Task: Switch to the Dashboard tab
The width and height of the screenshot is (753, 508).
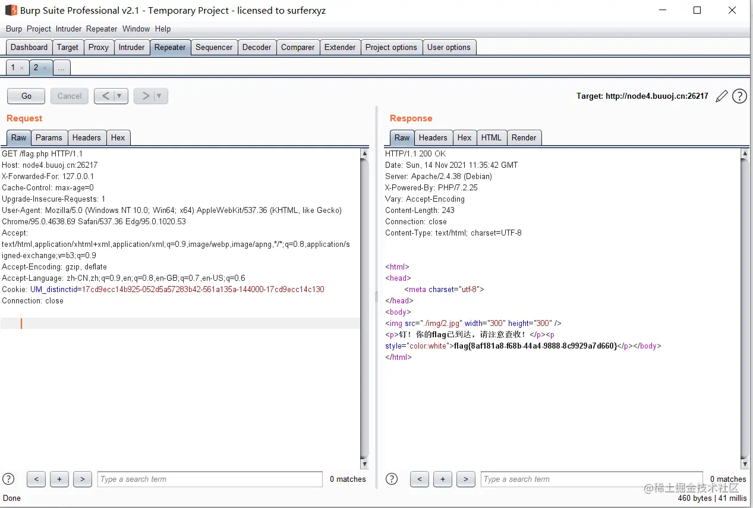Action: (29, 47)
